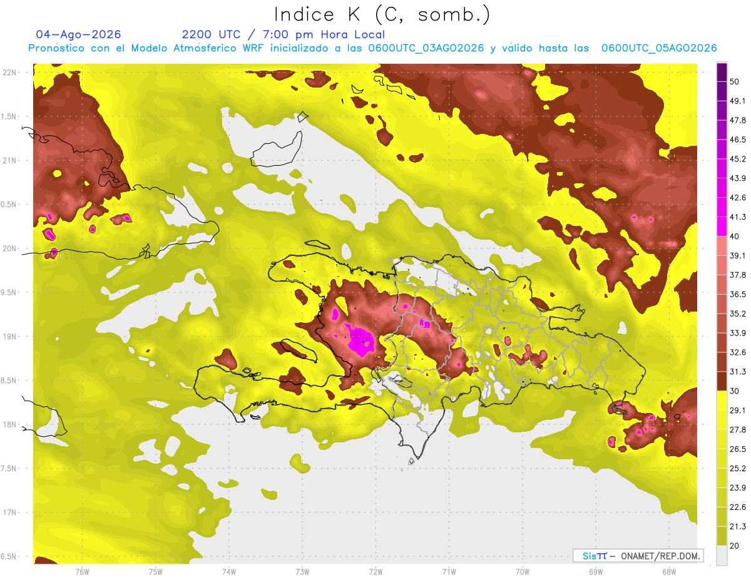751x580 pixels.
Task: Click the "76W" longitude label
Action: tap(82, 572)
